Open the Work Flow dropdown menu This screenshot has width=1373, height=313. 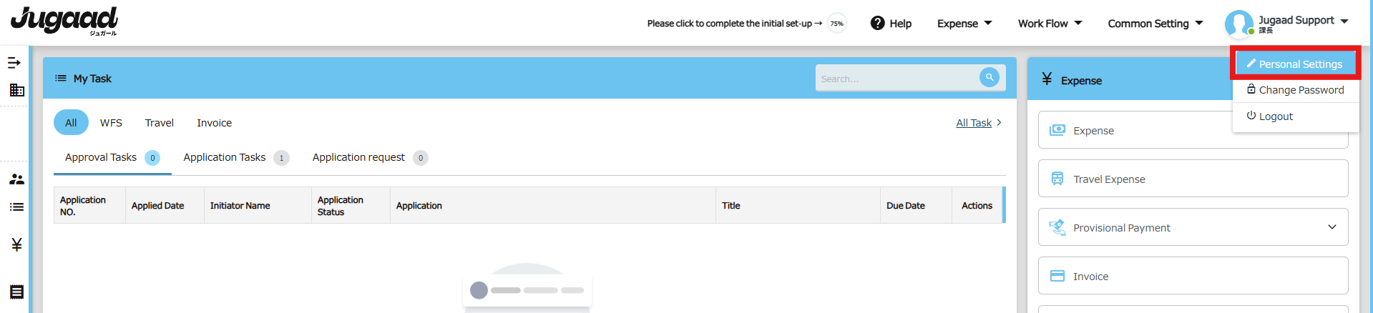[1050, 24]
